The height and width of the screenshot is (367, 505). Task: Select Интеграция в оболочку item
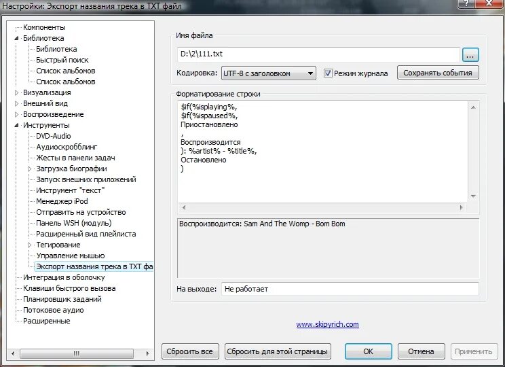64,277
